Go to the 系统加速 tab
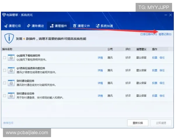175x140 pixels. coord(104,26)
